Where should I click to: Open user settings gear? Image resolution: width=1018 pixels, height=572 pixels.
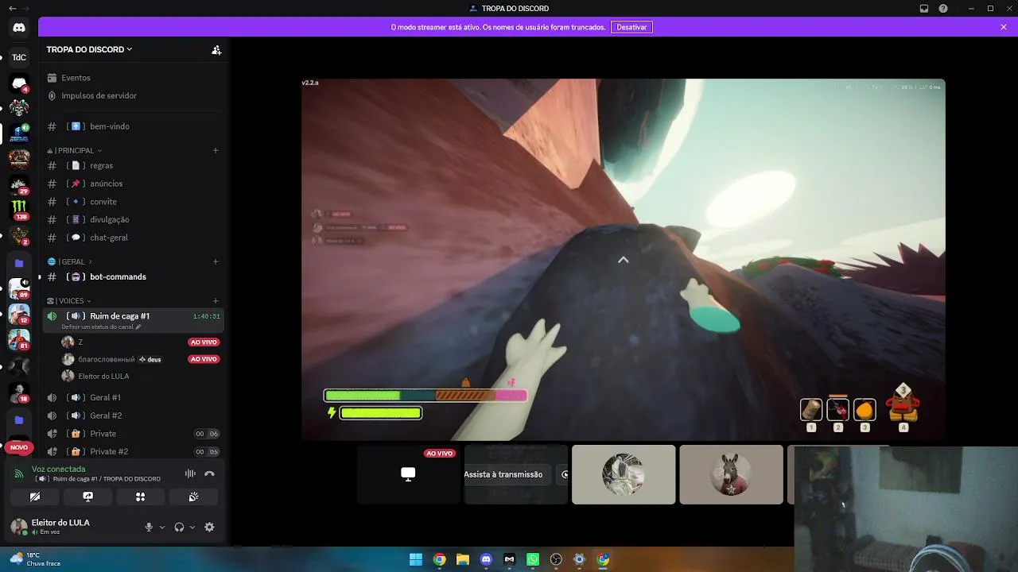[209, 527]
